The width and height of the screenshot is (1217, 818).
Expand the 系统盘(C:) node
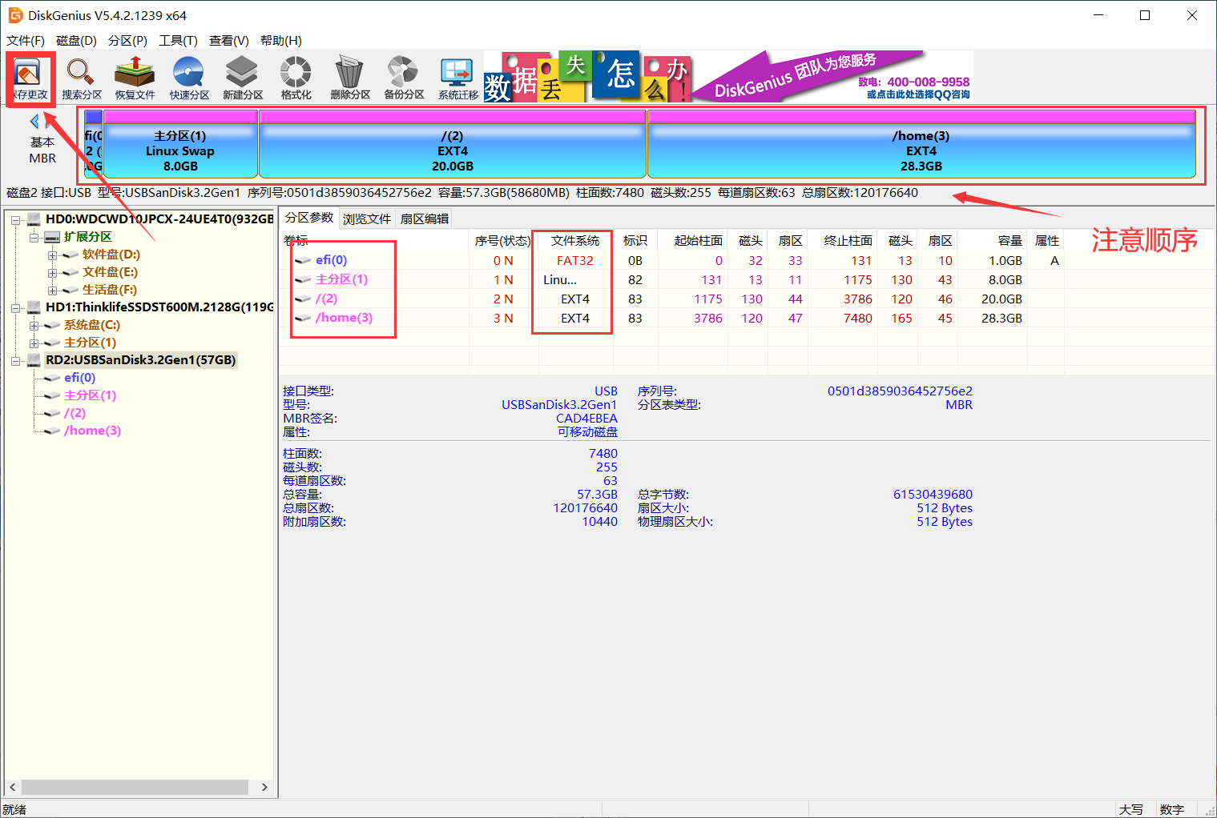[34, 325]
